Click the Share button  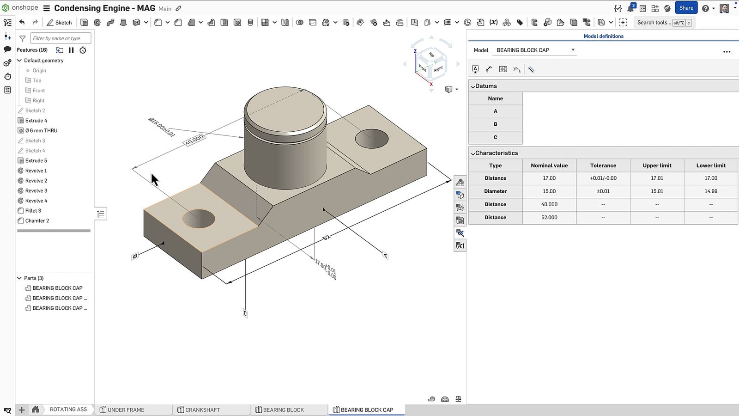tap(686, 7)
